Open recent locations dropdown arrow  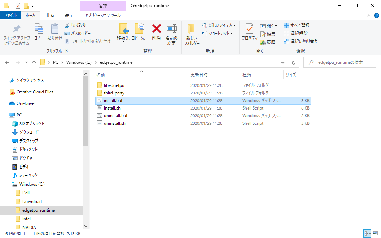point(26,62)
